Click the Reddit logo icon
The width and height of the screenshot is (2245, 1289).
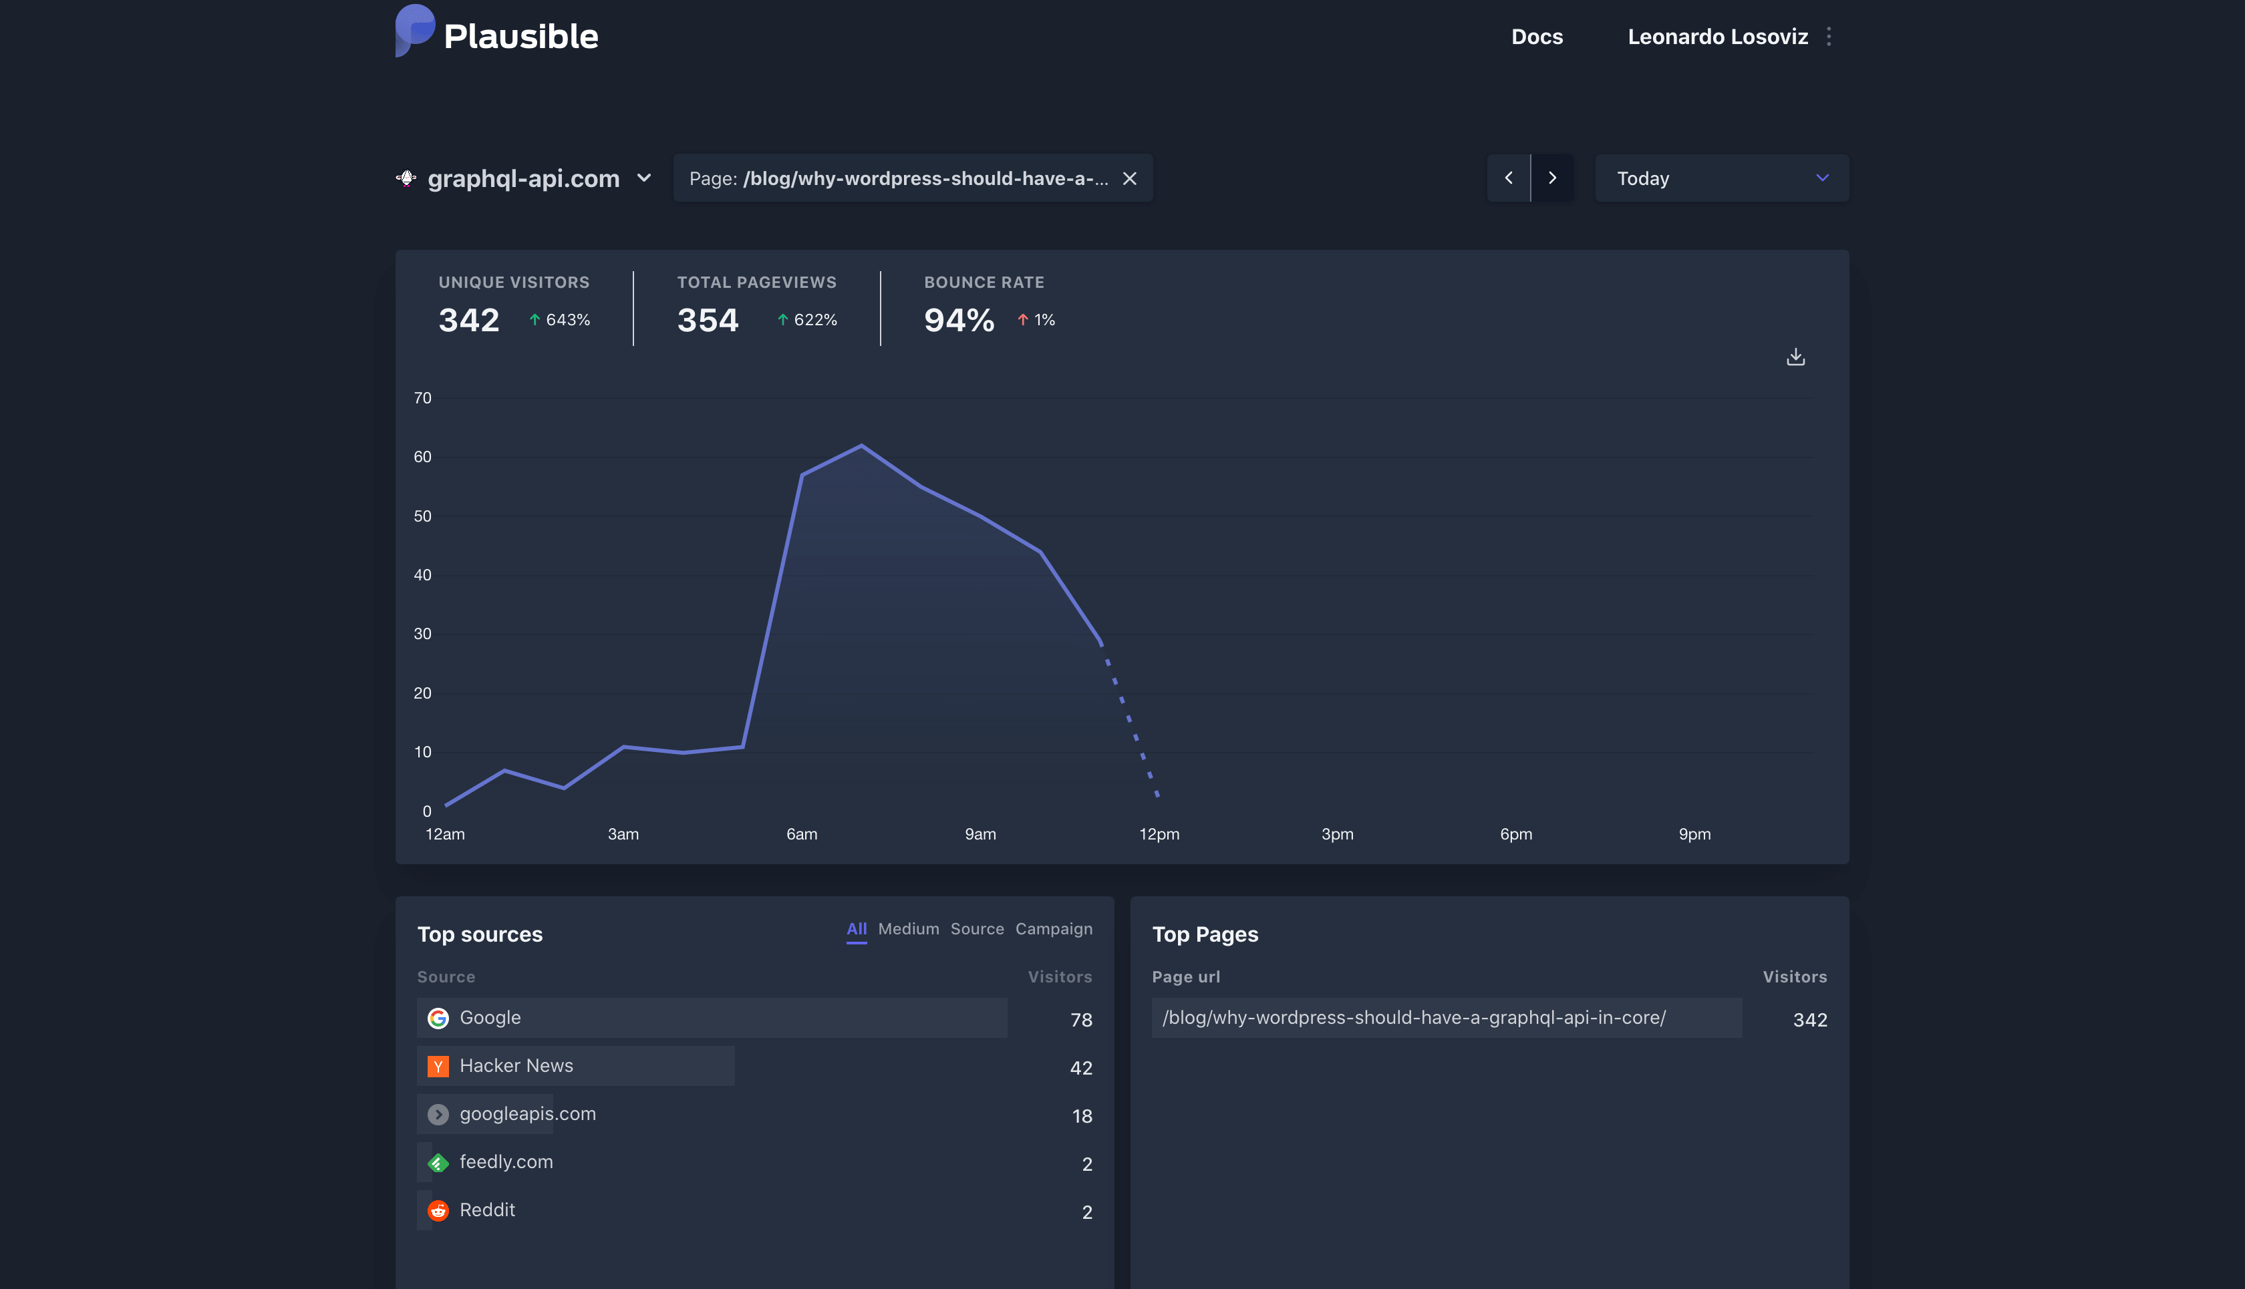click(x=438, y=1210)
